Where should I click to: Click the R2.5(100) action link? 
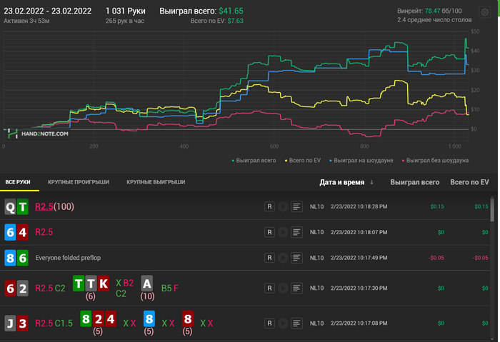tap(54, 206)
